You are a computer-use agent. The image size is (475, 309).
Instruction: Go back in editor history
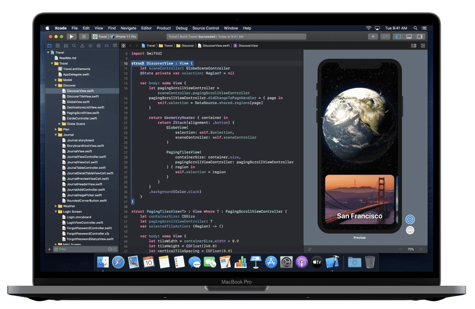[x=131, y=45]
